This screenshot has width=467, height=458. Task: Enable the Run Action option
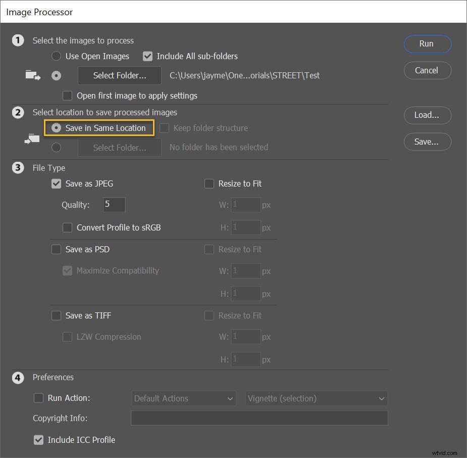39,398
